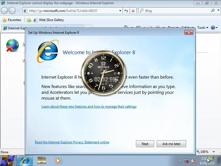Screen dimensions: 221x166
Task: Expand recent pages dropdown arrow
Action: [19, 11]
